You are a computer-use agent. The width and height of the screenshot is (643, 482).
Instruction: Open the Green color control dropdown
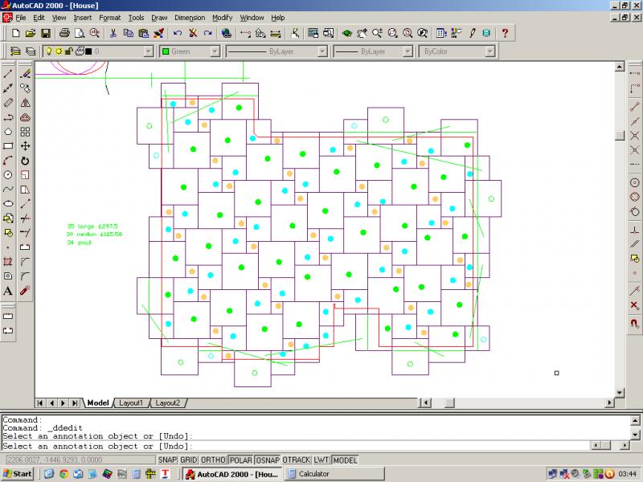215,51
